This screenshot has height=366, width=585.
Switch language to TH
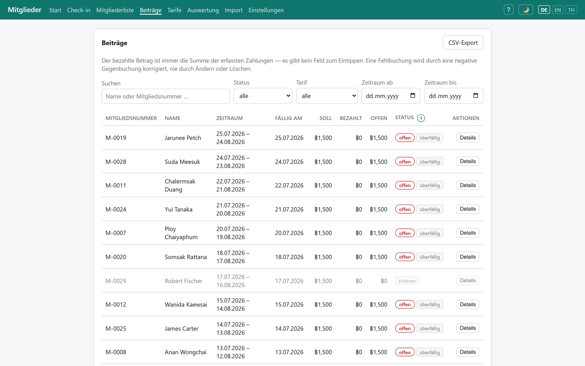(x=571, y=10)
